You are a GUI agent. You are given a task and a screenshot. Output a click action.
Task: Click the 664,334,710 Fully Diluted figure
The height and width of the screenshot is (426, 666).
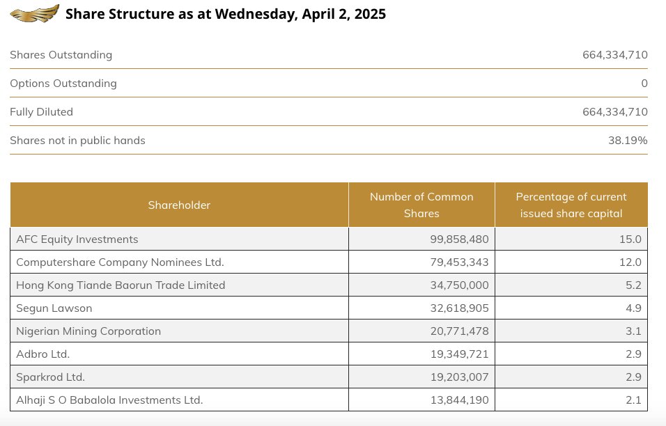coord(615,111)
